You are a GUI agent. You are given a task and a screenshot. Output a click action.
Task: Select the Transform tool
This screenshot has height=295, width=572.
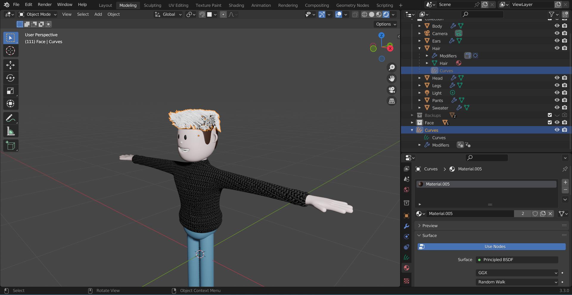click(x=11, y=103)
